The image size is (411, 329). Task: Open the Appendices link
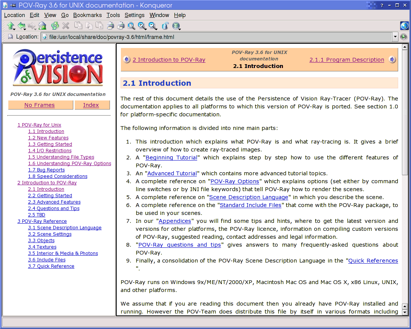pos(175,221)
